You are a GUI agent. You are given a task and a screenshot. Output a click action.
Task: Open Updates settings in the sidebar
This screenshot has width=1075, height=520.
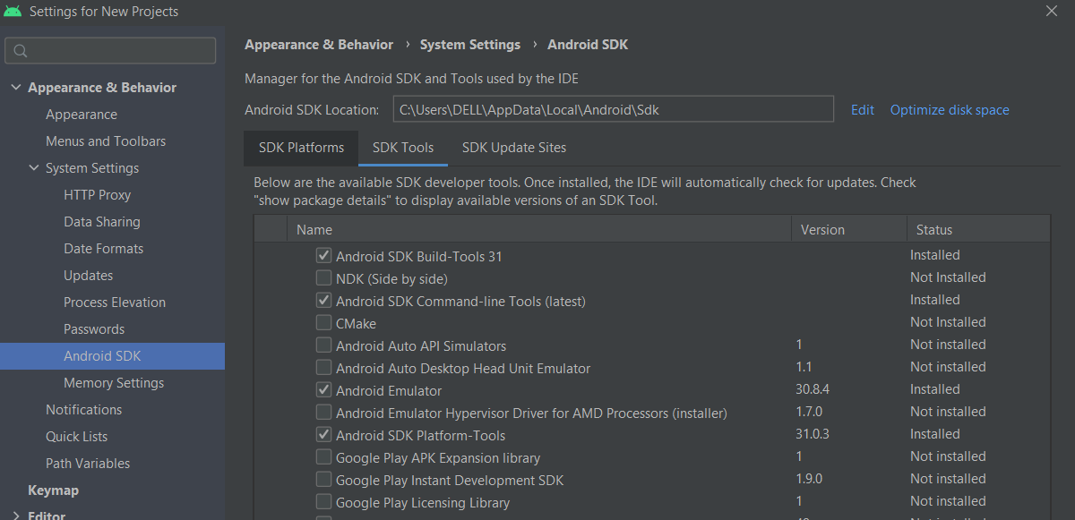(89, 276)
